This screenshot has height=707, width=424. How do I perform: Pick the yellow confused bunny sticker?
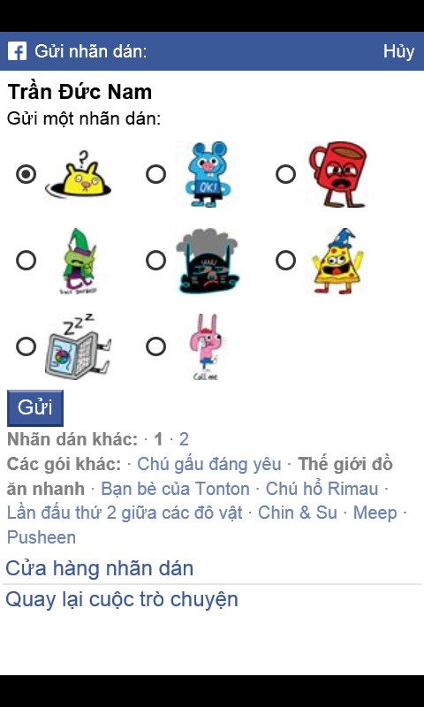(79, 174)
